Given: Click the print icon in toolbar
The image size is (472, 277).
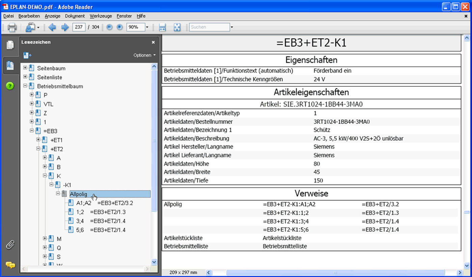Looking at the screenshot, I should [12, 27].
